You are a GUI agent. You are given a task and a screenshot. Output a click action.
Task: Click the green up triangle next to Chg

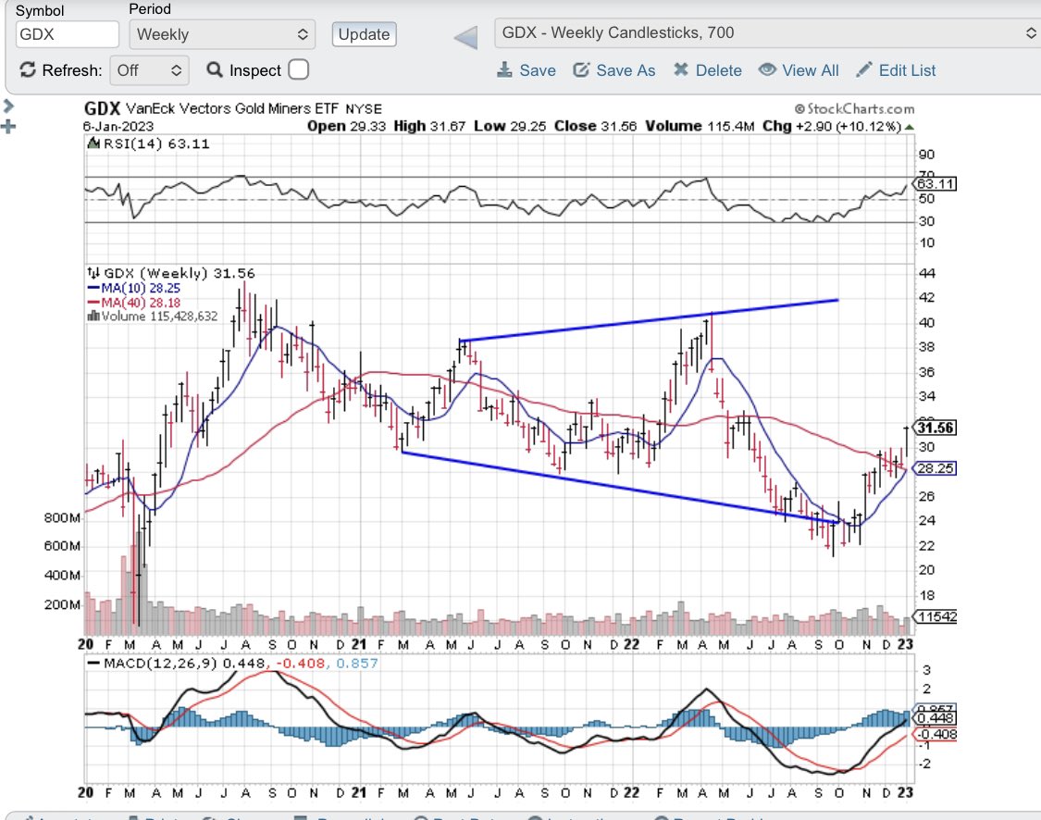909,127
